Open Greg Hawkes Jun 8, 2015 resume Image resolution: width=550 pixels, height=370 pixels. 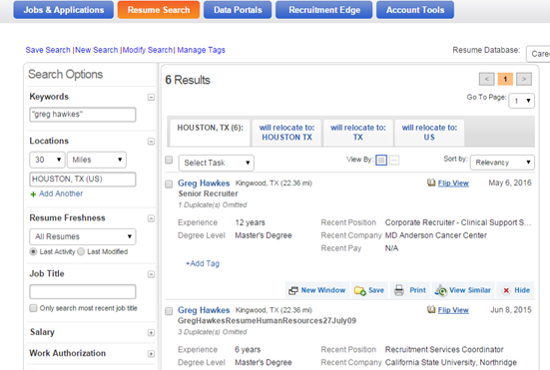204,310
